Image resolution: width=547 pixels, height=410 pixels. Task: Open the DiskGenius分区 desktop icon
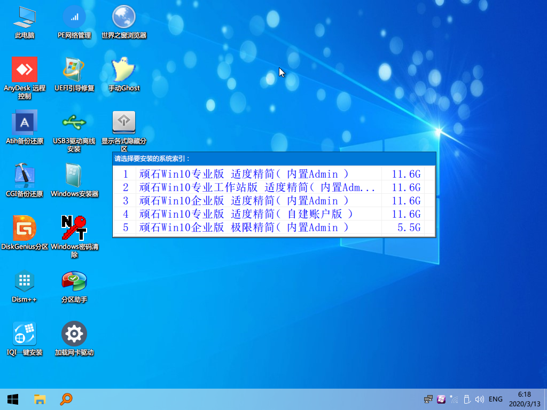click(x=25, y=228)
